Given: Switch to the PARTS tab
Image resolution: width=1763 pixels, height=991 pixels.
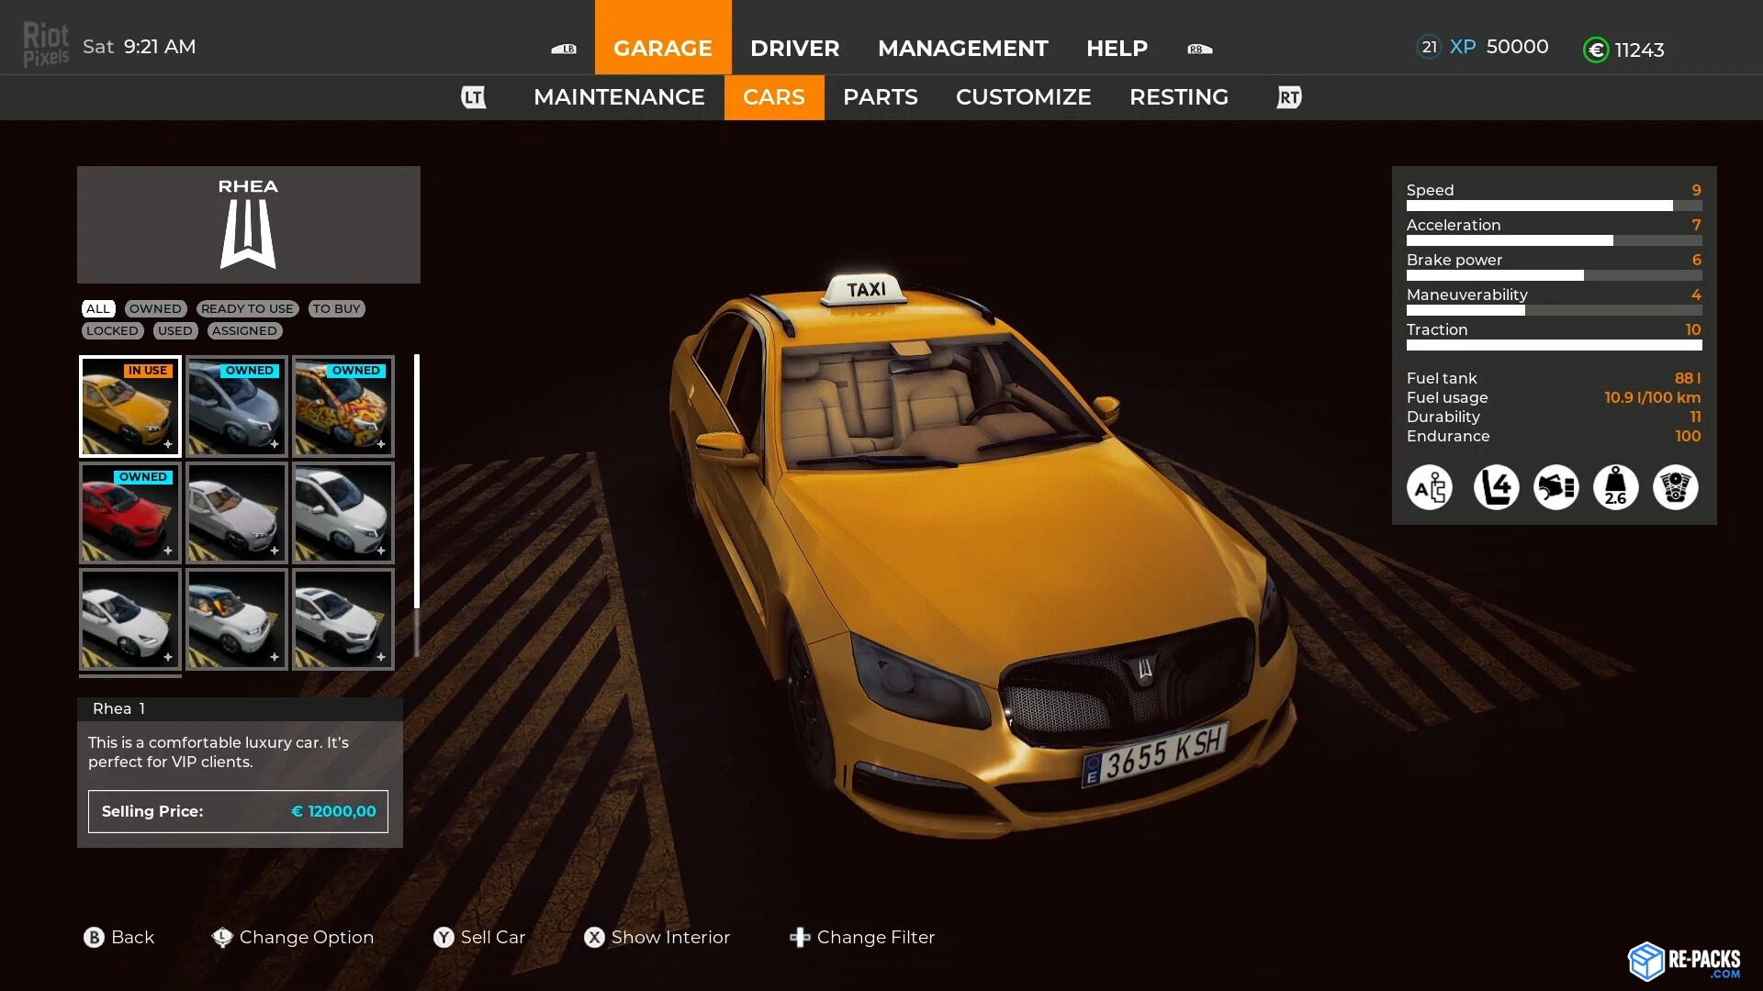Looking at the screenshot, I should 880,97.
